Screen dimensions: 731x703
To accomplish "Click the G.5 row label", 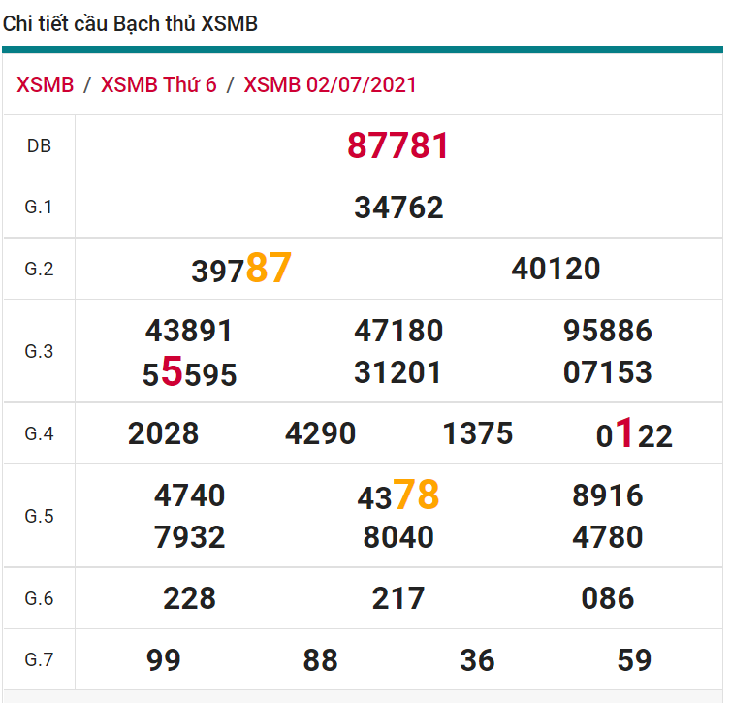I will point(39,516).
